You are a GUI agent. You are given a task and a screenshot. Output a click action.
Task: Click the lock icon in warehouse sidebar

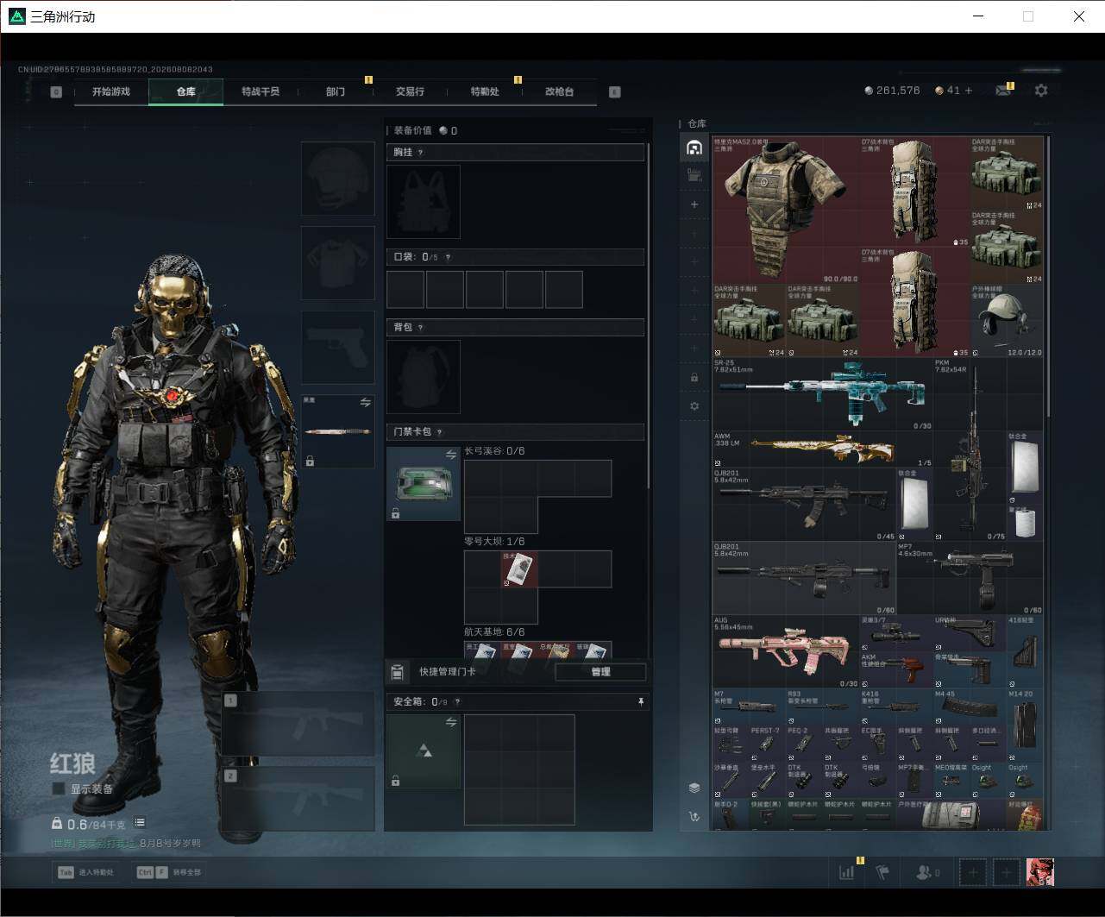(694, 377)
